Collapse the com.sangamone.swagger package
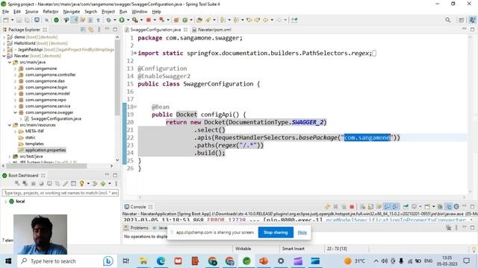The image size is (478, 268). click(15, 112)
